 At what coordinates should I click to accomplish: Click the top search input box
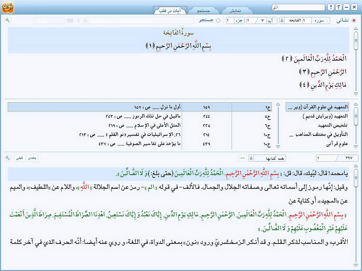click(x=301, y=7)
